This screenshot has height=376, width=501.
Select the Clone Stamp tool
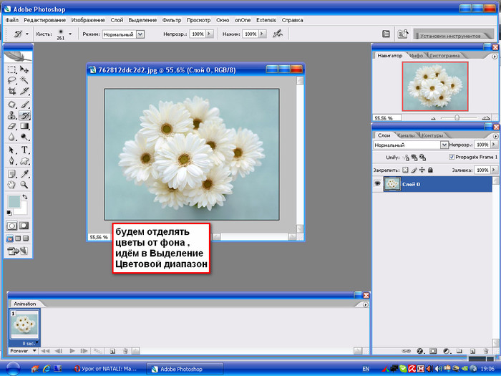pyautogui.click(x=12, y=115)
